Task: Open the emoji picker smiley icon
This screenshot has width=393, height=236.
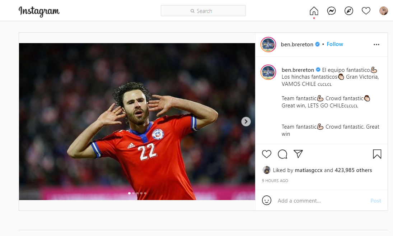Action: point(266,200)
